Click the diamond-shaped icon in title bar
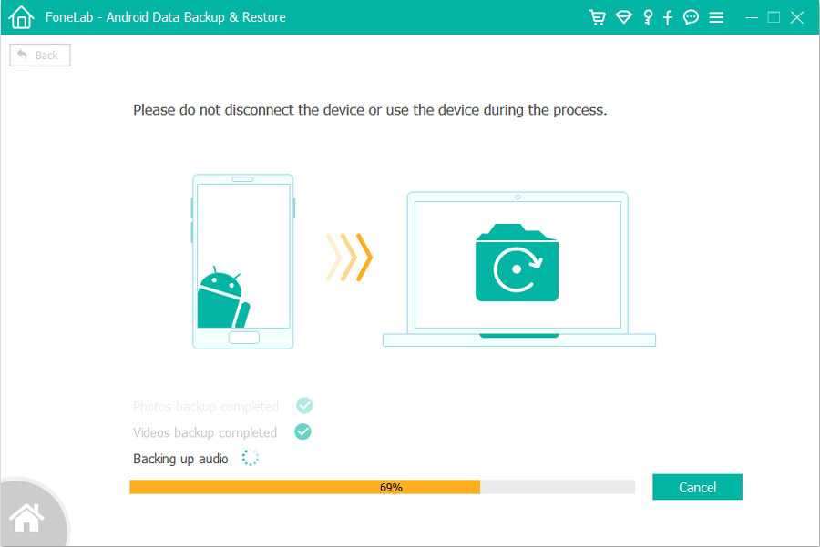The height and width of the screenshot is (547, 820). pos(623,17)
